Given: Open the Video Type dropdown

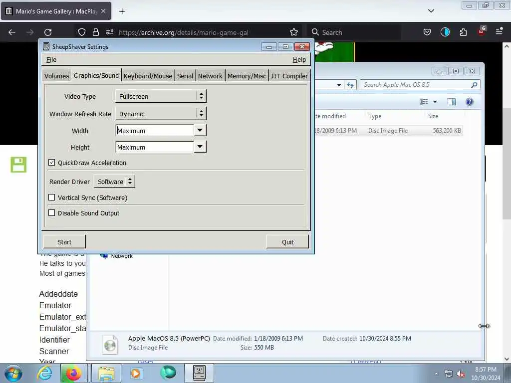Looking at the screenshot, I should [x=161, y=96].
